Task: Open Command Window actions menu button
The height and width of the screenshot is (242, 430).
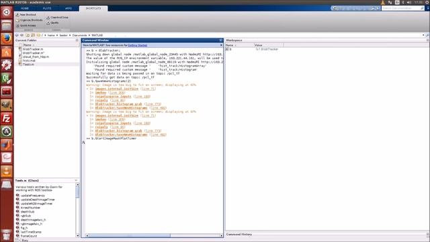Action: [x=221, y=40]
